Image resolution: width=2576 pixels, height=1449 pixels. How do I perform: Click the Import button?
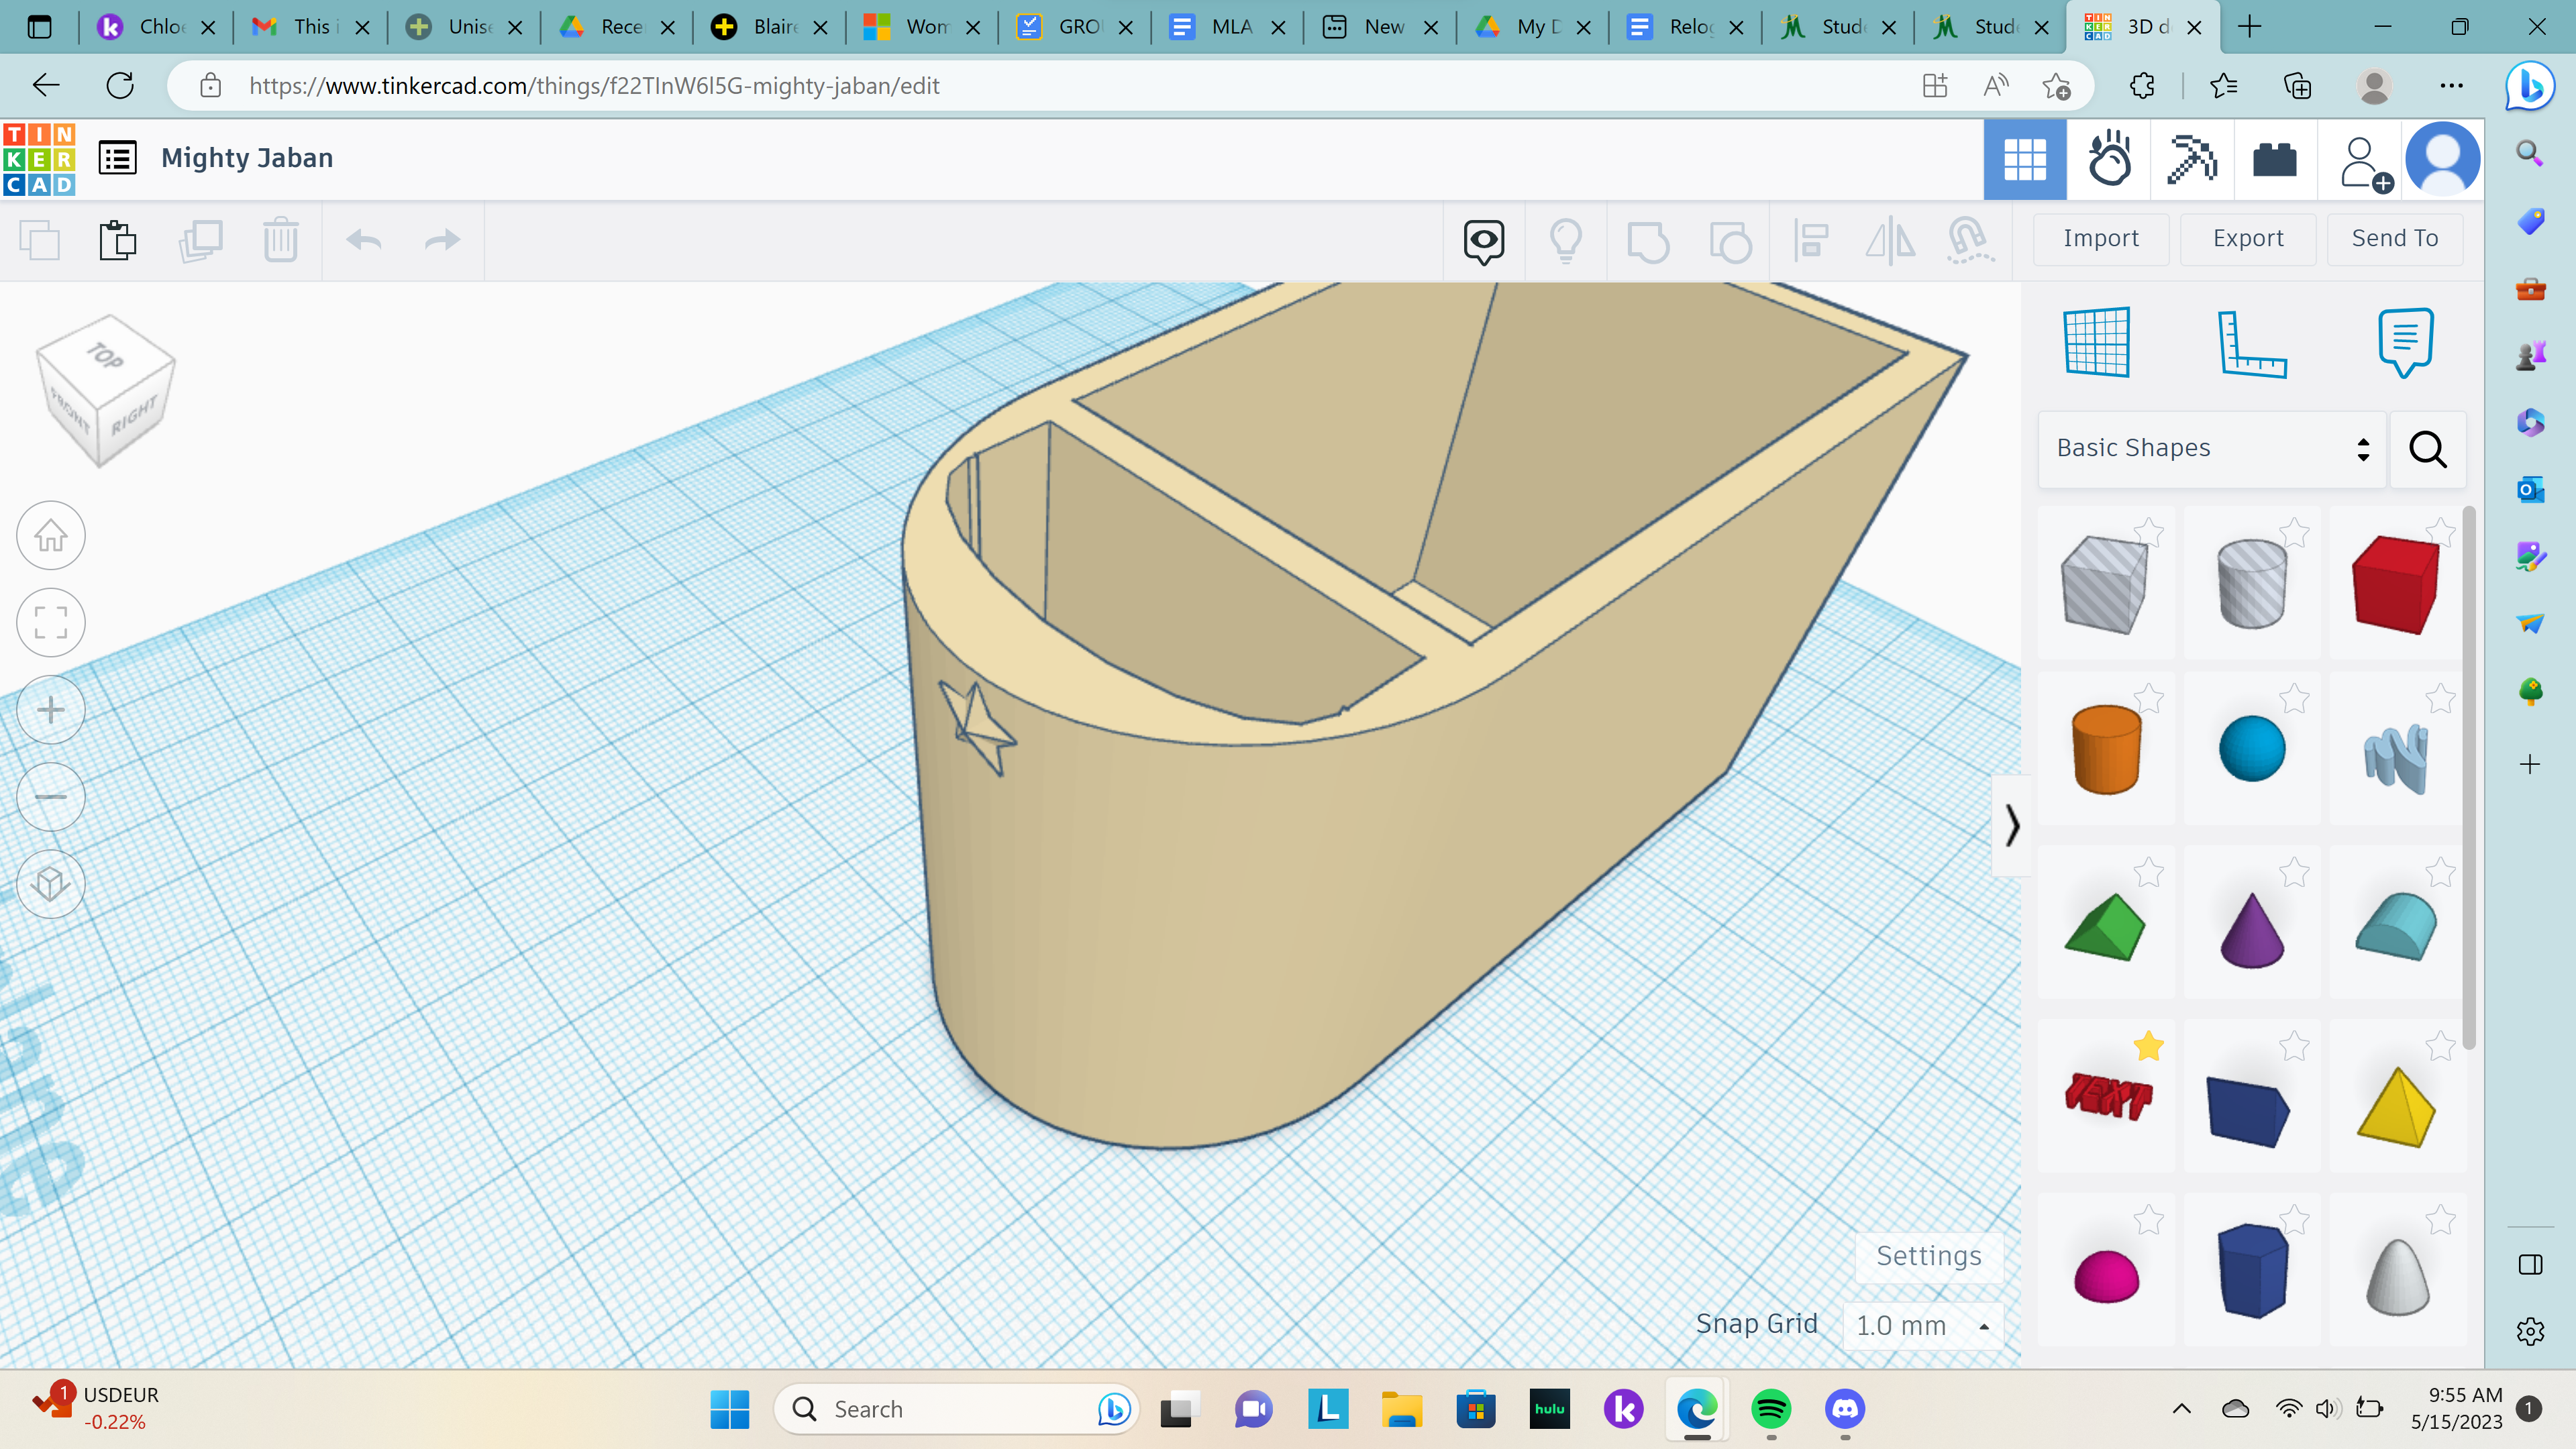tap(2101, 238)
